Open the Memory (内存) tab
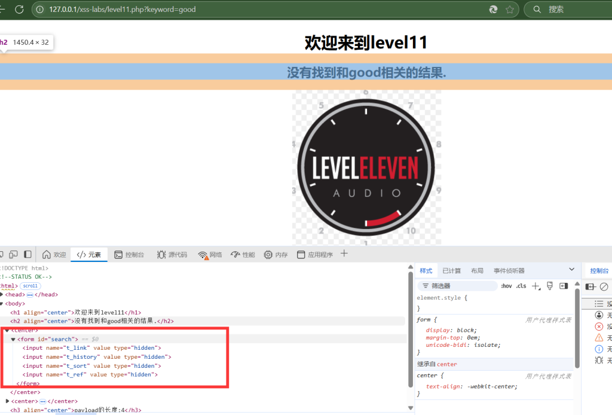Viewport: 612px width, 415px height. tap(276, 255)
